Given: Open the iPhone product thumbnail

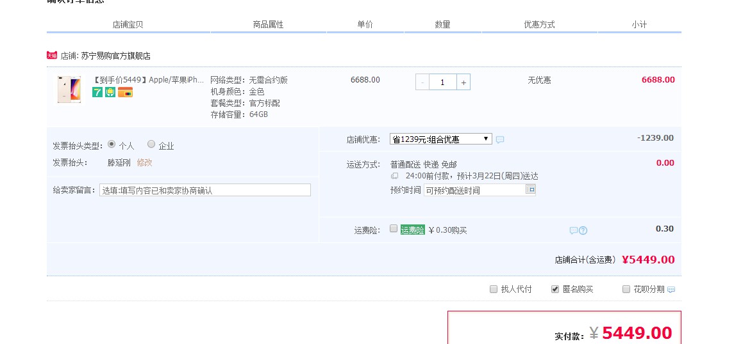Looking at the screenshot, I should pyautogui.click(x=69, y=89).
